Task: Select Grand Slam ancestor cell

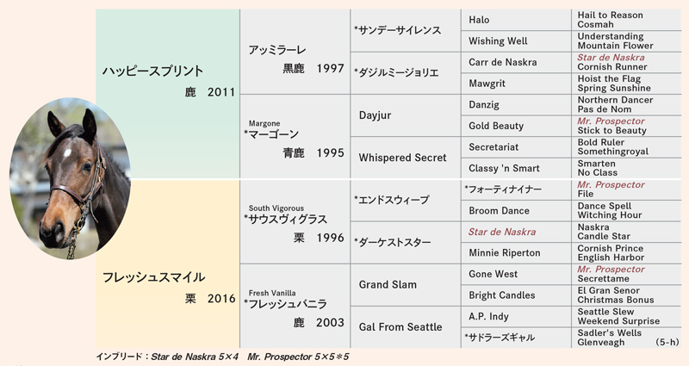Action: click(x=405, y=285)
